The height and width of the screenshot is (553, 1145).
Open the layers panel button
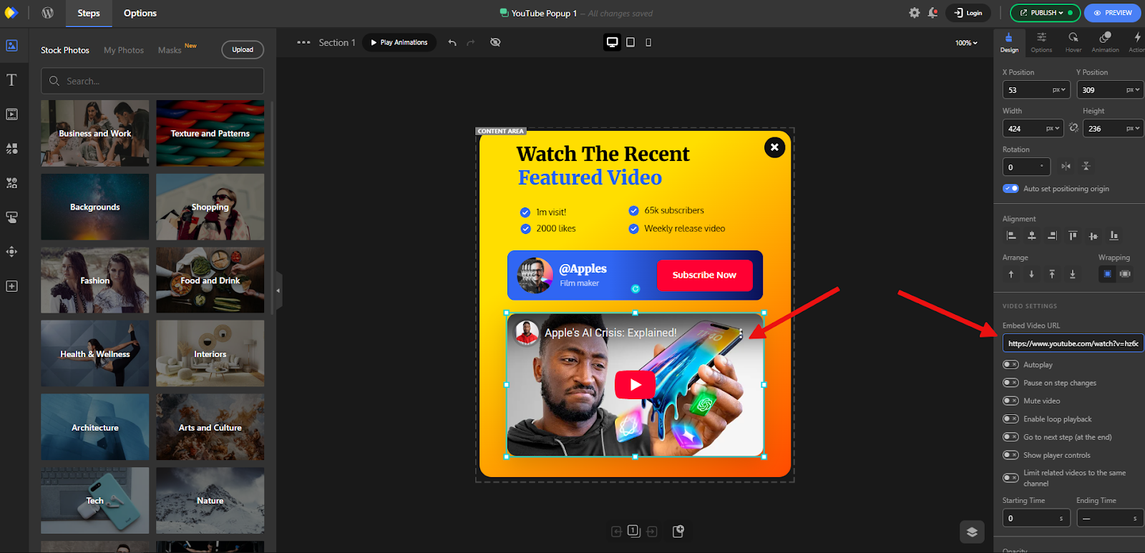click(972, 532)
